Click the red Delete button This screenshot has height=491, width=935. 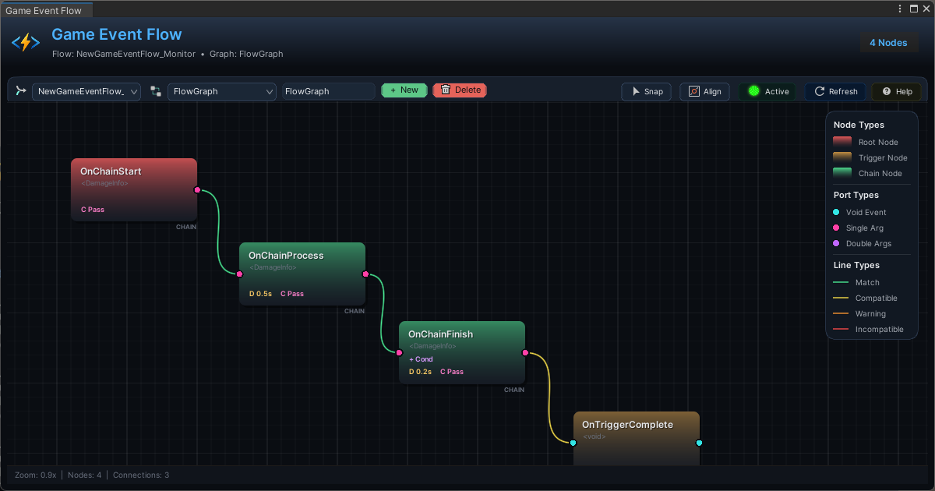click(x=460, y=90)
